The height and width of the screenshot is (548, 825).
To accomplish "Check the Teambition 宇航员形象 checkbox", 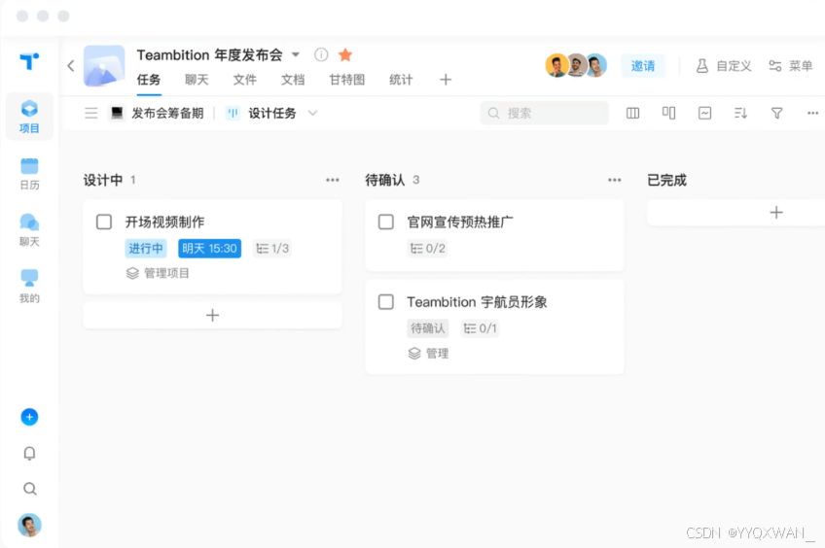I will tap(386, 301).
